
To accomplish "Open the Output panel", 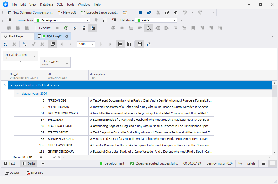I will click(12, 173).
